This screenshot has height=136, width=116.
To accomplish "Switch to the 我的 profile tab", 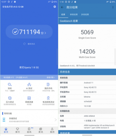I will pos(52,130).
